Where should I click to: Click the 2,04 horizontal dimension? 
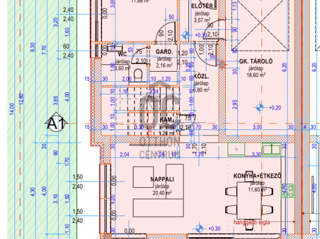pos(124,155)
